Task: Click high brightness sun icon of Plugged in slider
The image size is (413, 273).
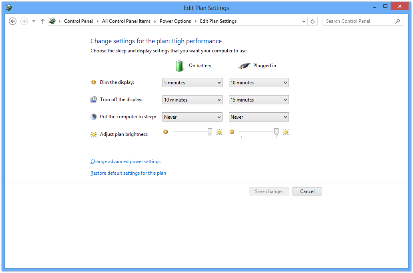Action: coord(285,132)
